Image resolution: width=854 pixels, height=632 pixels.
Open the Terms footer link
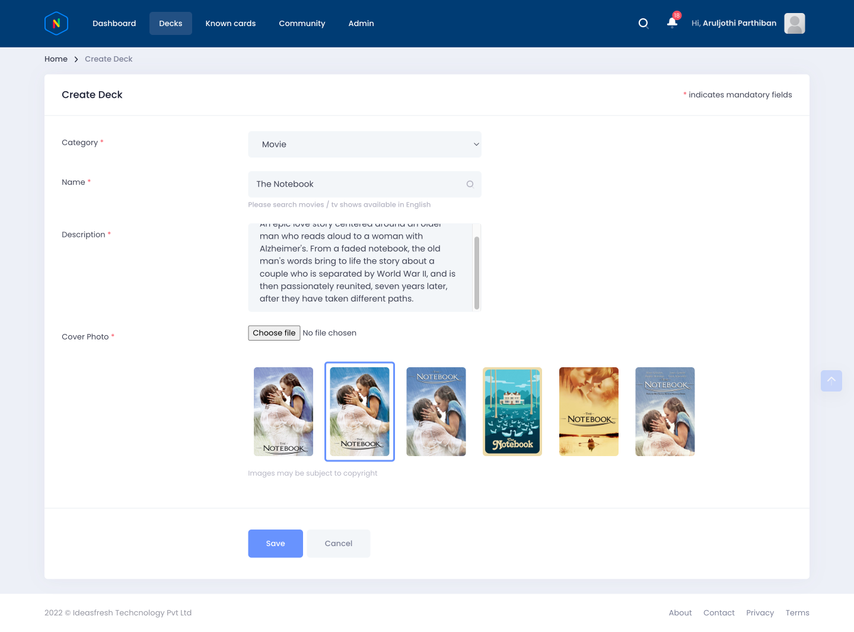pos(798,613)
